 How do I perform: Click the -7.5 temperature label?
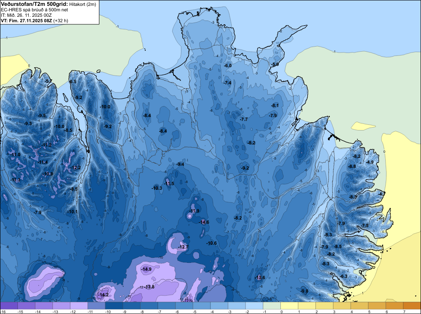click(x=365, y=225)
